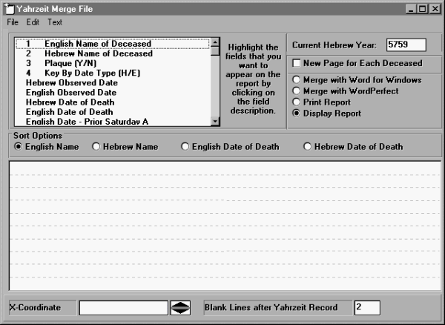Click Blank Lines after Yahrzeit Record field
The image size is (445, 325).
click(x=366, y=308)
